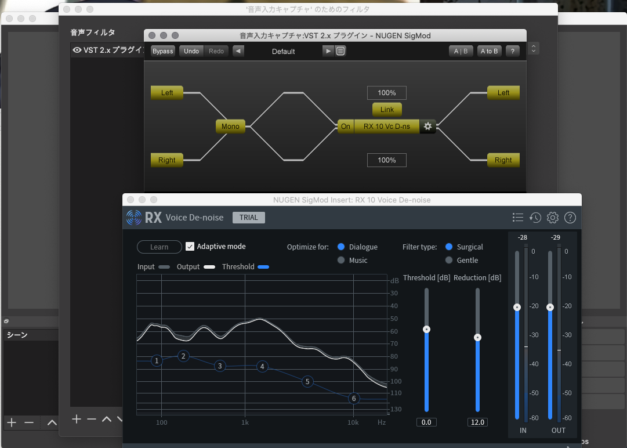Select Music optimize option
This screenshot has width=627, height=448.
click(x=341, y=260)
